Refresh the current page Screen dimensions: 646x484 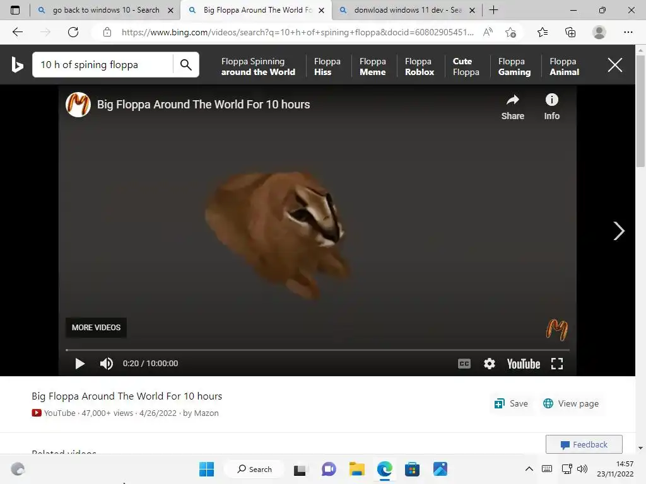(x=73, y=32)
